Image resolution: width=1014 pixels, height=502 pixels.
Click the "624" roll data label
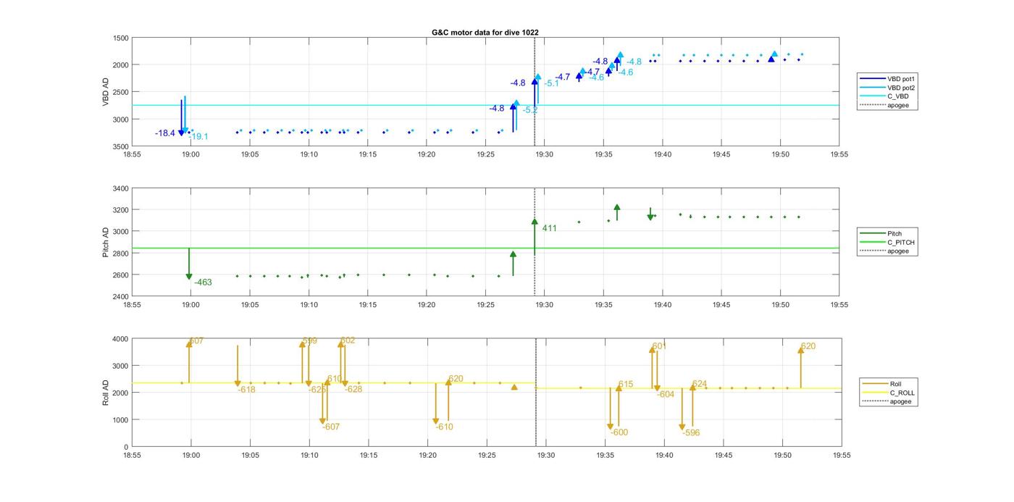[x=700, y=384]
